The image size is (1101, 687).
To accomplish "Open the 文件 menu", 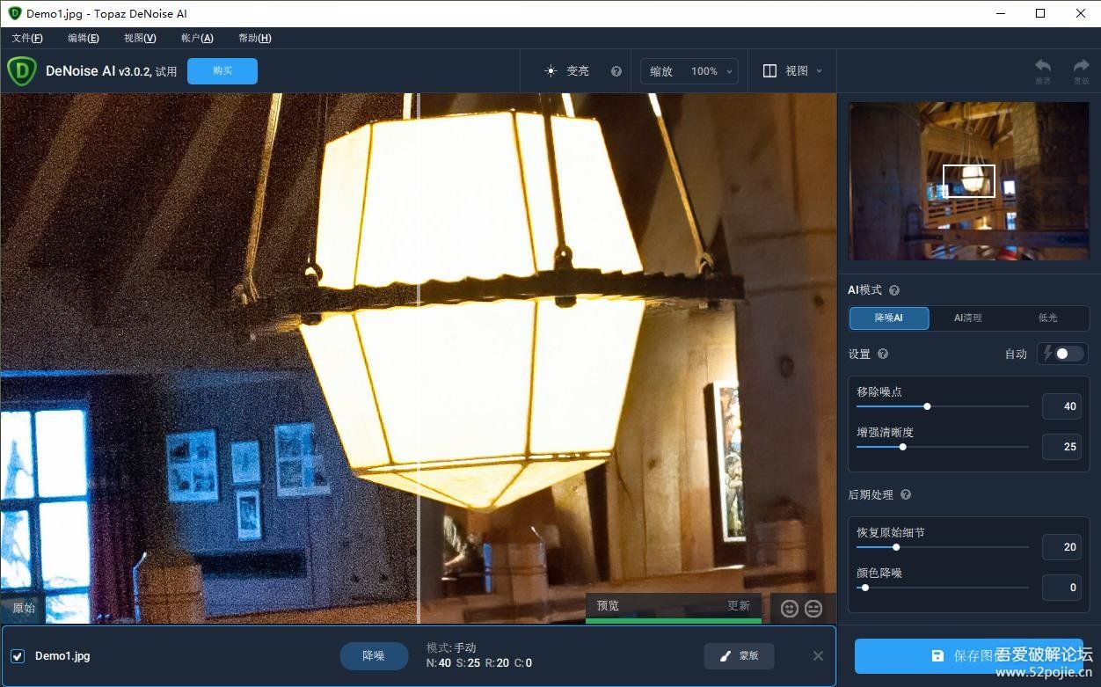I will click(27, 38).
